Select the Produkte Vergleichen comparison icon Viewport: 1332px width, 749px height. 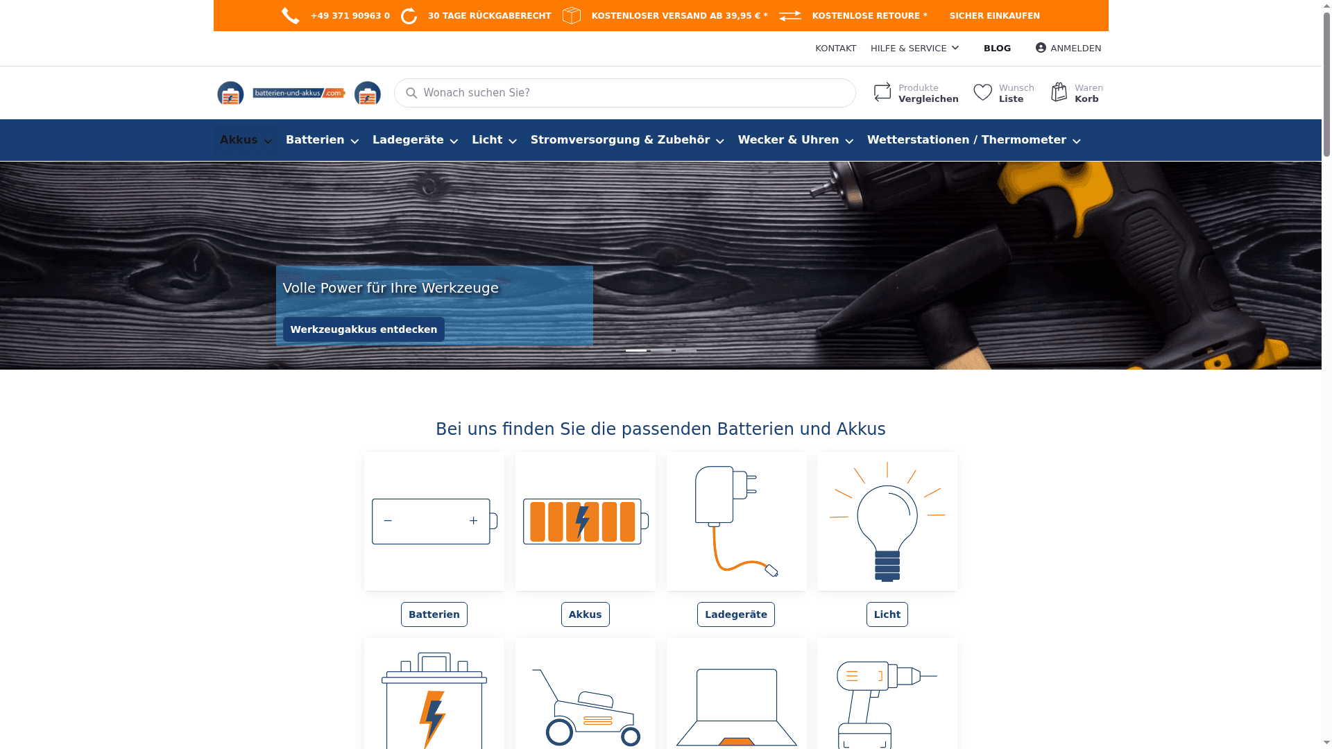(882, 92)
